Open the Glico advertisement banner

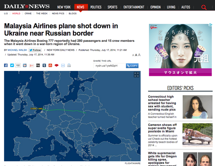pyautogui.click(x=180, y=50)
